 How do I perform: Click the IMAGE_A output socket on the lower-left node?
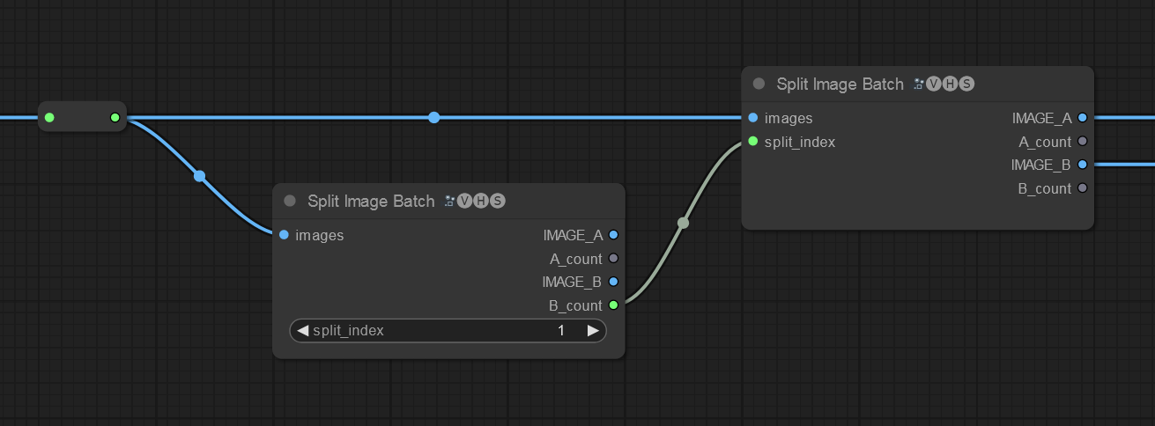(x=613, y=235)
